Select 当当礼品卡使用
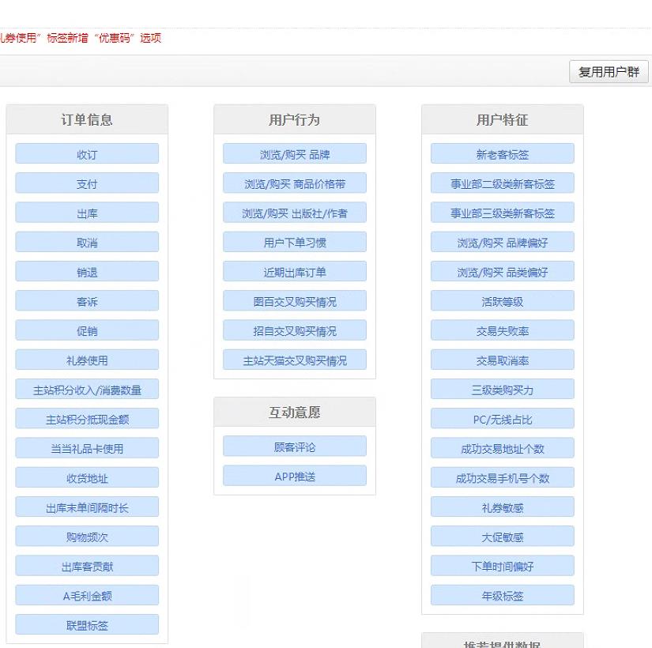This screenshot has height=648, width=652. tap(86, 447)
